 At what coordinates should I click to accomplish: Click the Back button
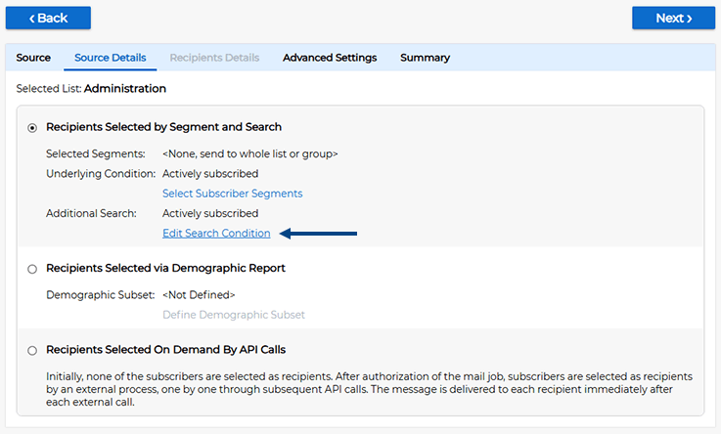(x=48, y=18)
